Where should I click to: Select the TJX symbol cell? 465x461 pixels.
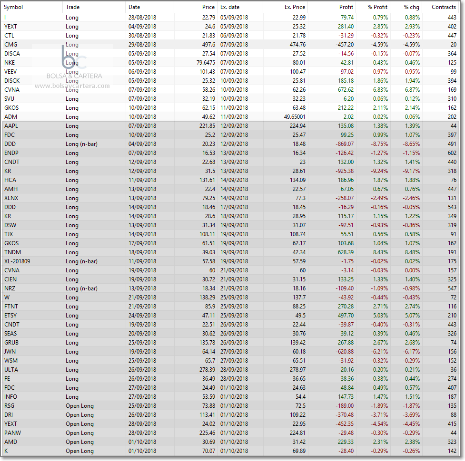(9, 234)
